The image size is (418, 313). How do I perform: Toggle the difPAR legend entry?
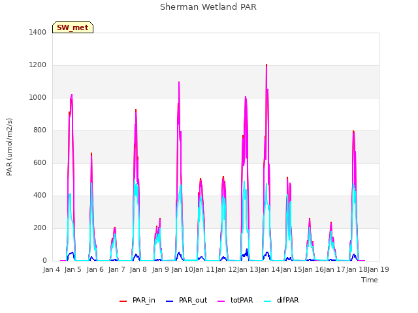tap(281, 300)
